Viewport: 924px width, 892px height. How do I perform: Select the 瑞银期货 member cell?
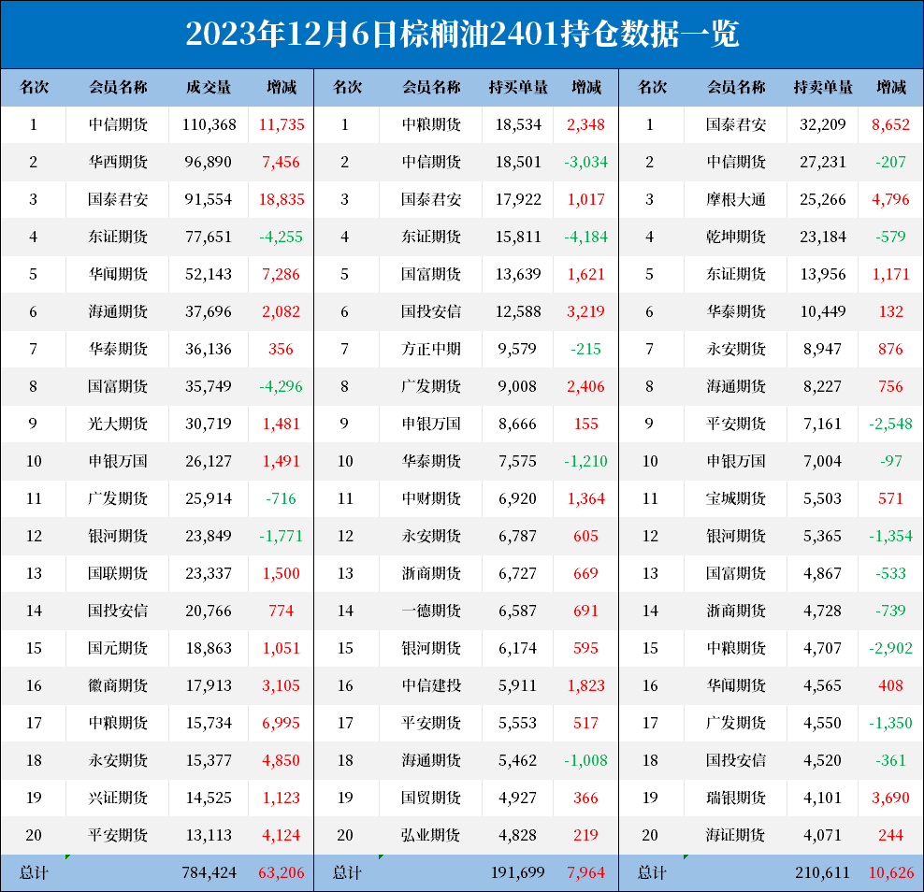[x=736, y=798]
